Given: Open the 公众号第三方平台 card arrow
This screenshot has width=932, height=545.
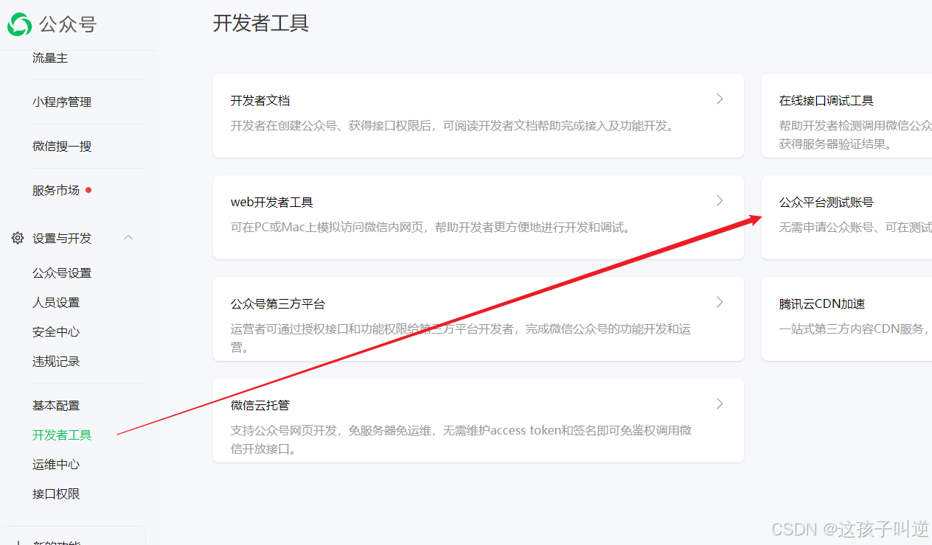Looking at the screenshot, I should (x=720, y=302).
